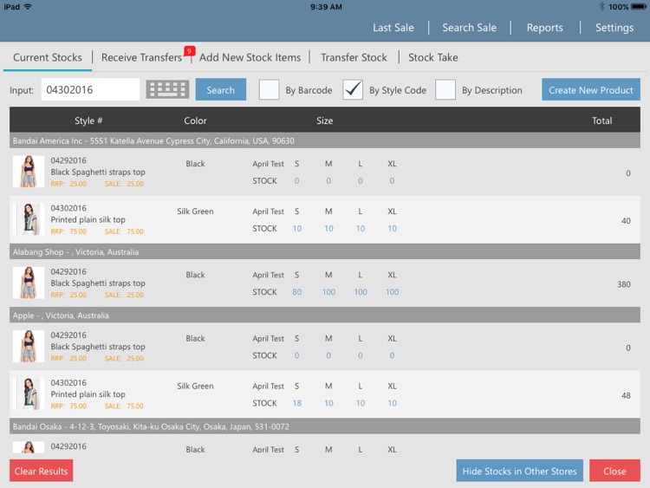The image size is (650, 488).
Task: Open Search Sale from top menu
Action: tap(469, 28)
